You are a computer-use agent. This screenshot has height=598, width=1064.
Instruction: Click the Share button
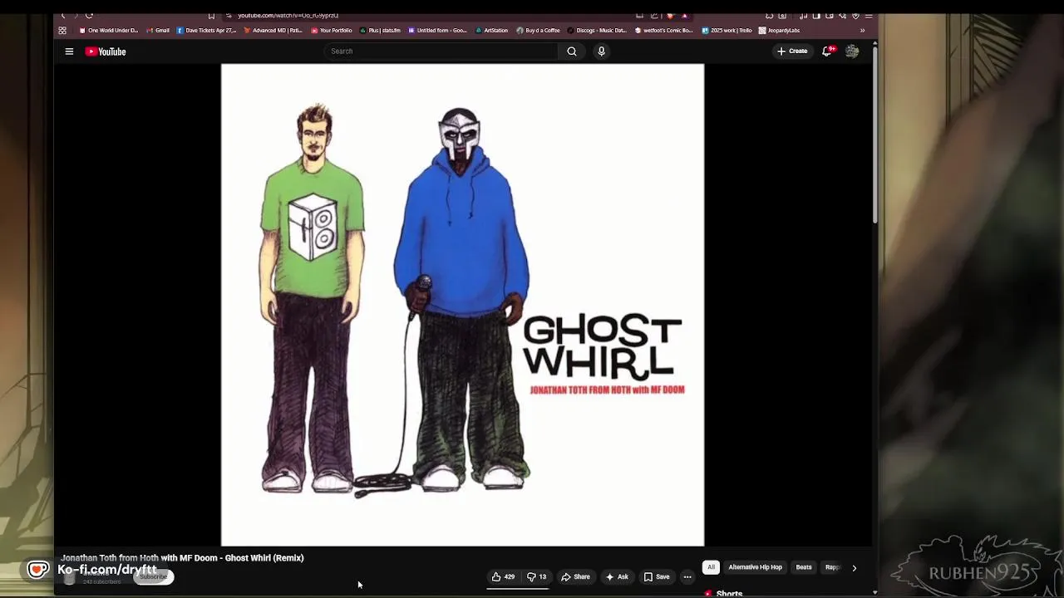[x=575, y=576]
